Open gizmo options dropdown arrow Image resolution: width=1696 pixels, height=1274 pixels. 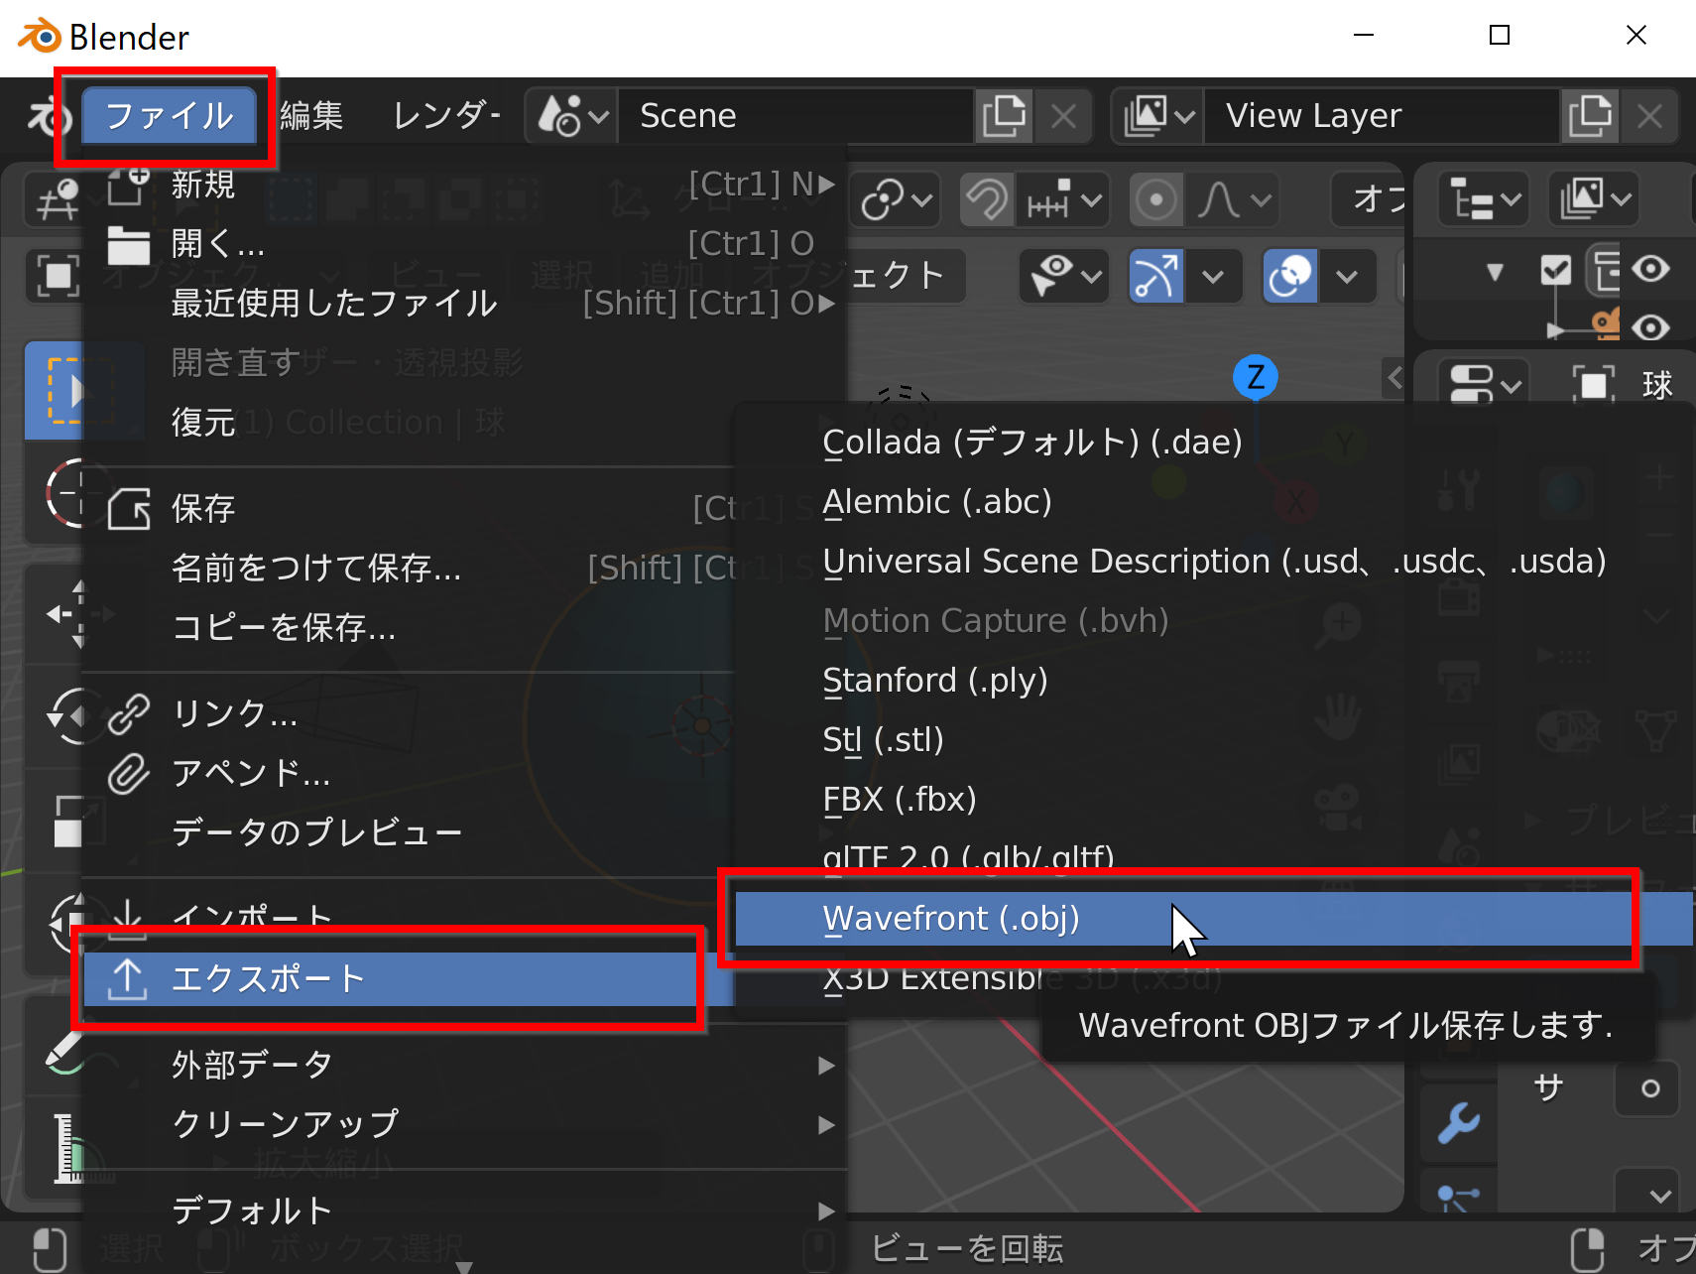click(x=1213, y=276)
